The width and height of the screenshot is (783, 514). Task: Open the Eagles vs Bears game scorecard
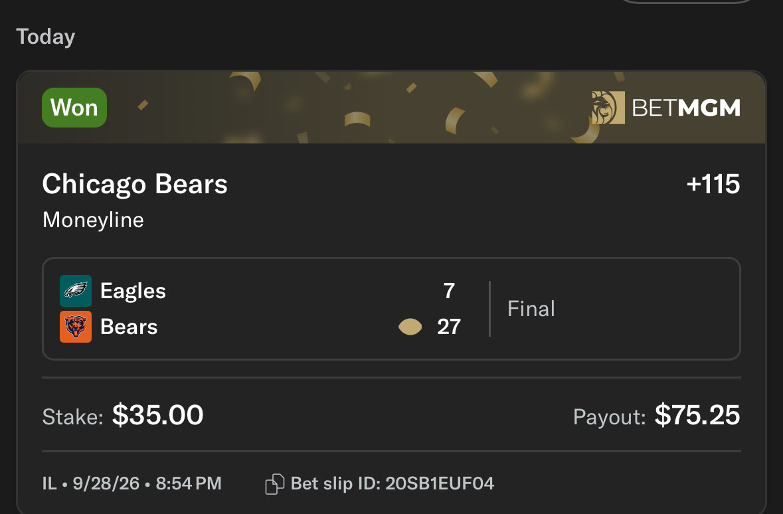click(391, 309)
